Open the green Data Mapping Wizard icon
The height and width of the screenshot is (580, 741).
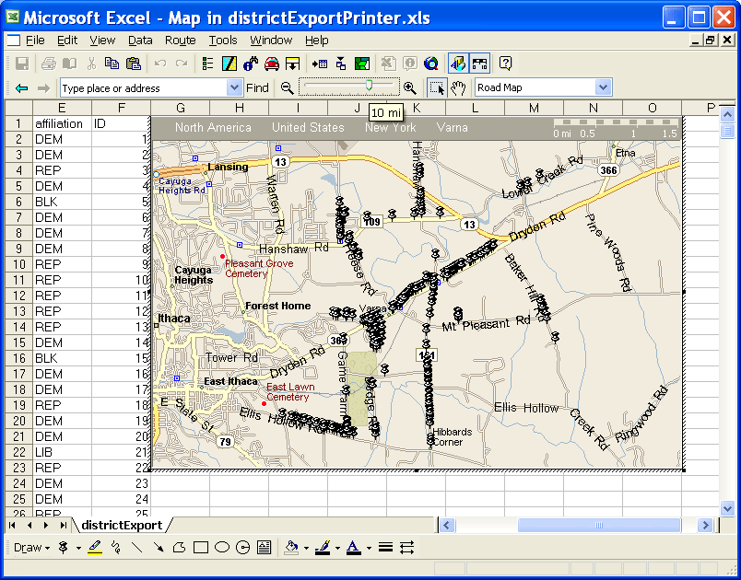(x=362, y=64)
